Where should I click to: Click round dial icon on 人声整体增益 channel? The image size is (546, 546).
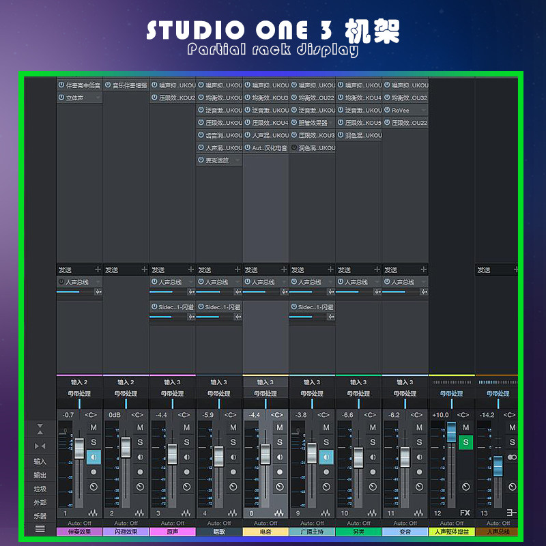point(466,487)
